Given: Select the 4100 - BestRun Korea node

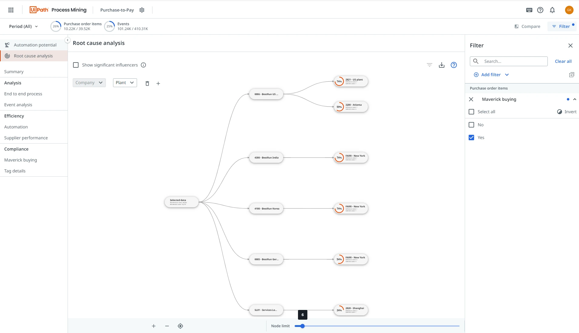Looking at the screenshot, I should [266, 209].
